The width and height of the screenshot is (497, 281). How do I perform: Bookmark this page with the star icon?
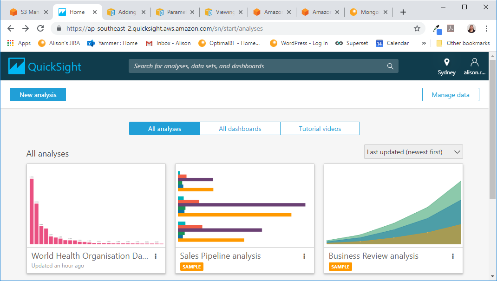417,28
